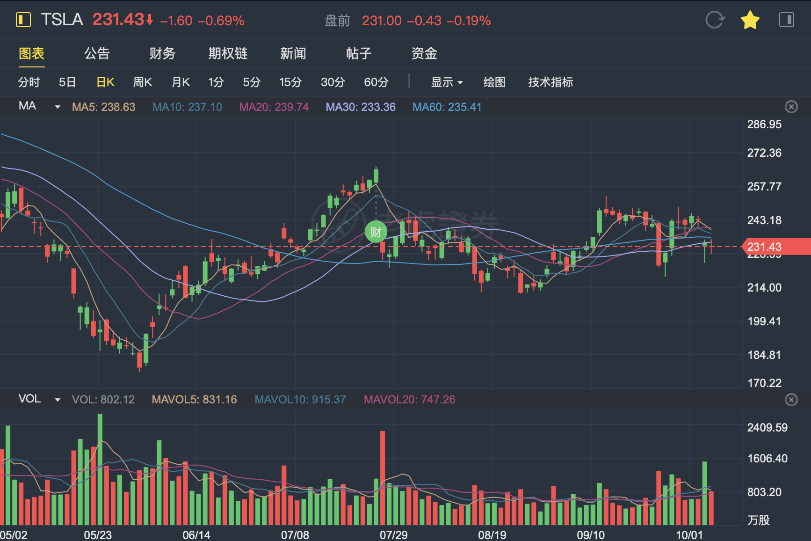
Task: Click the 07/29 date axis label
Action: (393, 535)
